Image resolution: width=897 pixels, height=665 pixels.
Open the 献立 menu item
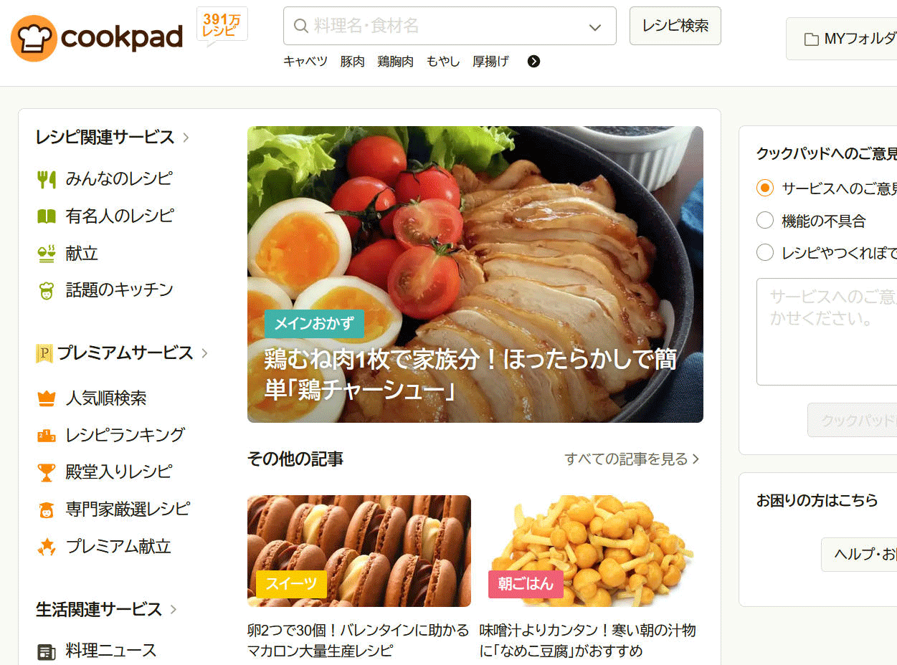pyautogui.click(x=82, y=254)
